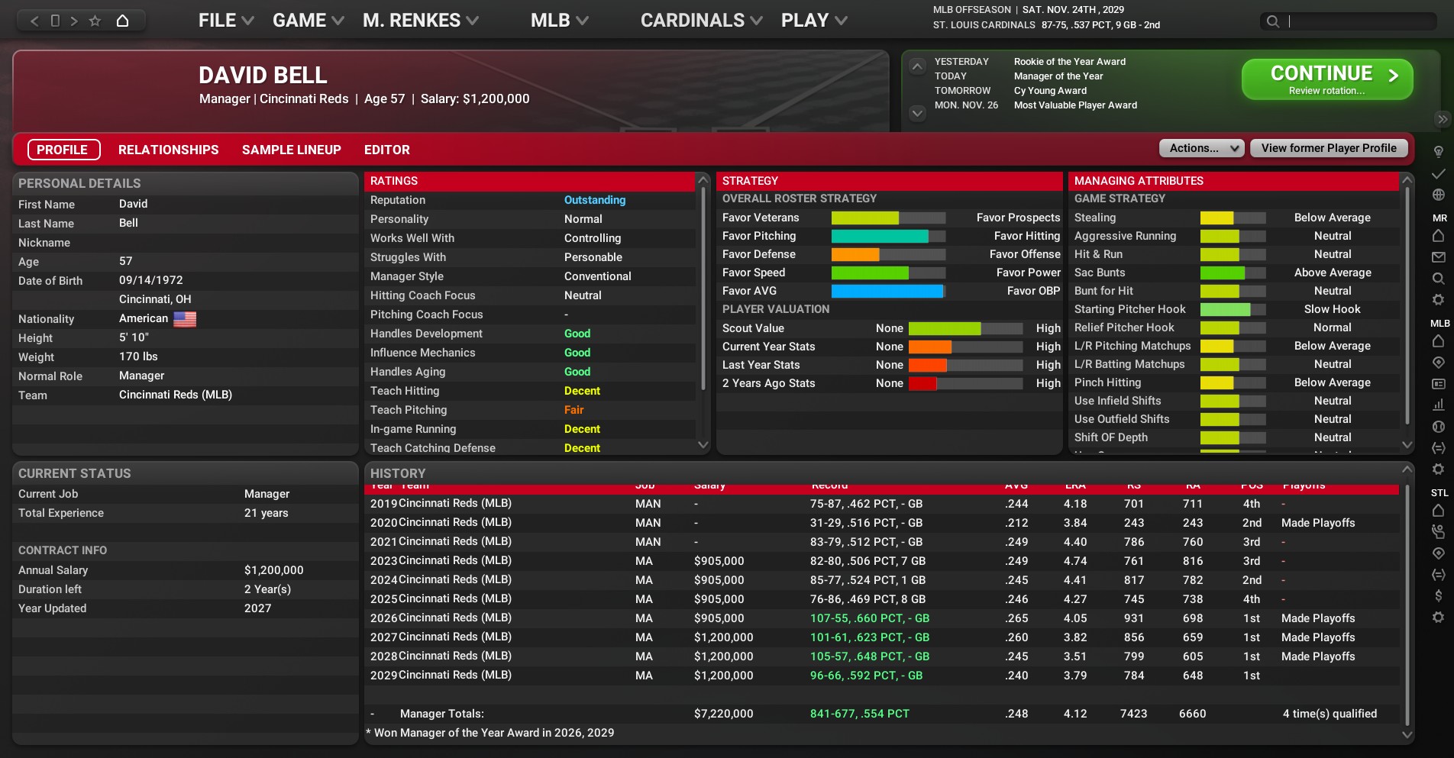Open the baseball icon in MLB sidebar section
Image resolution: width=1454 pixels, height=758 pixels.
click(x=1438, y=427)
